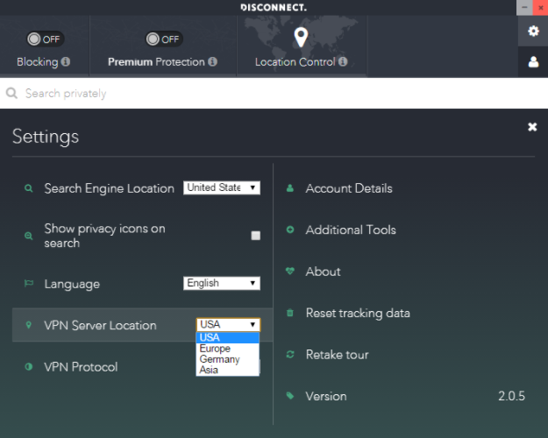Show the info tooltip icon beside Blocking

click(66, 62)
